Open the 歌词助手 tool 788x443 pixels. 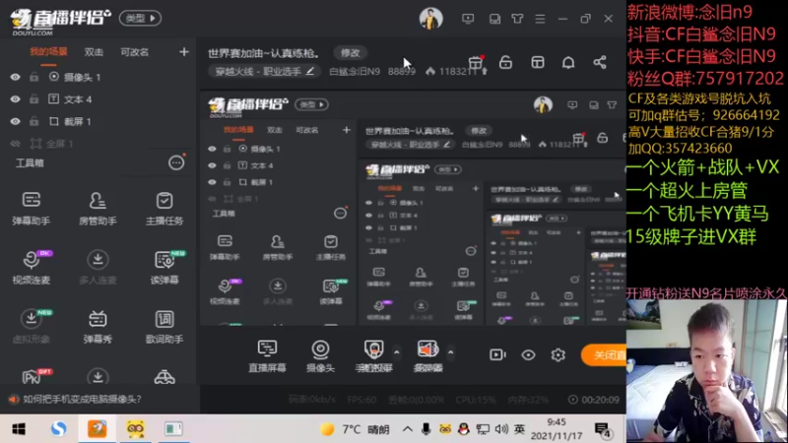coord(164,326)
